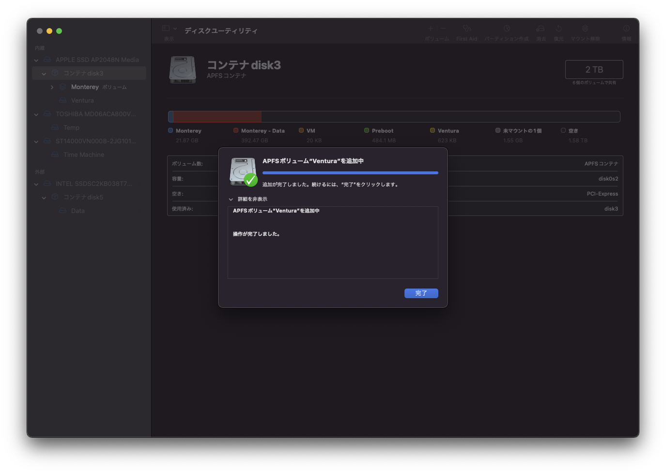Open the sidebar view 表示 icon

[166, 29]
